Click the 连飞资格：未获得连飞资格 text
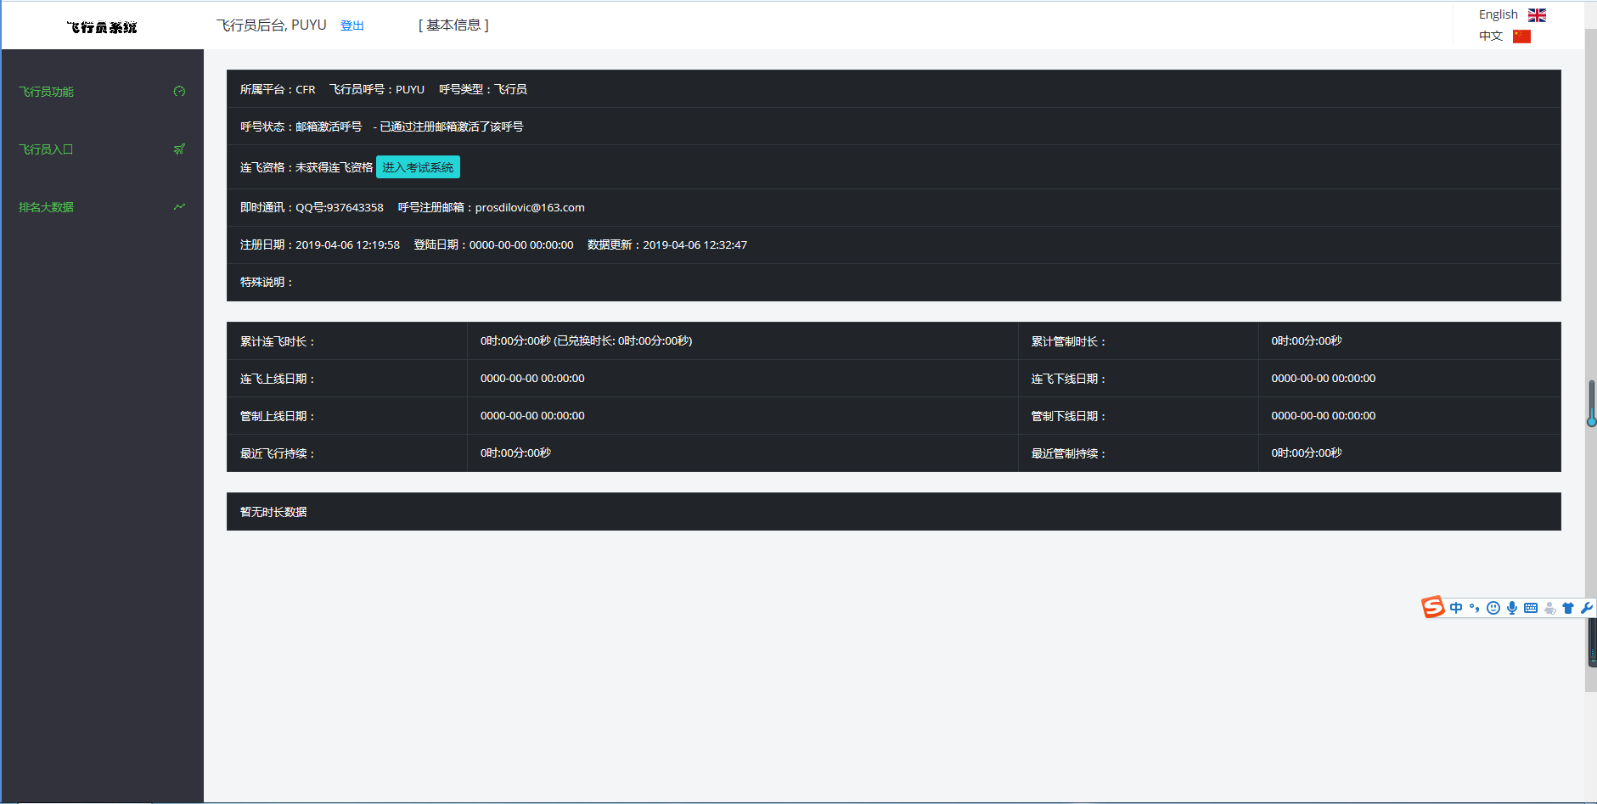 coord(306,167)
